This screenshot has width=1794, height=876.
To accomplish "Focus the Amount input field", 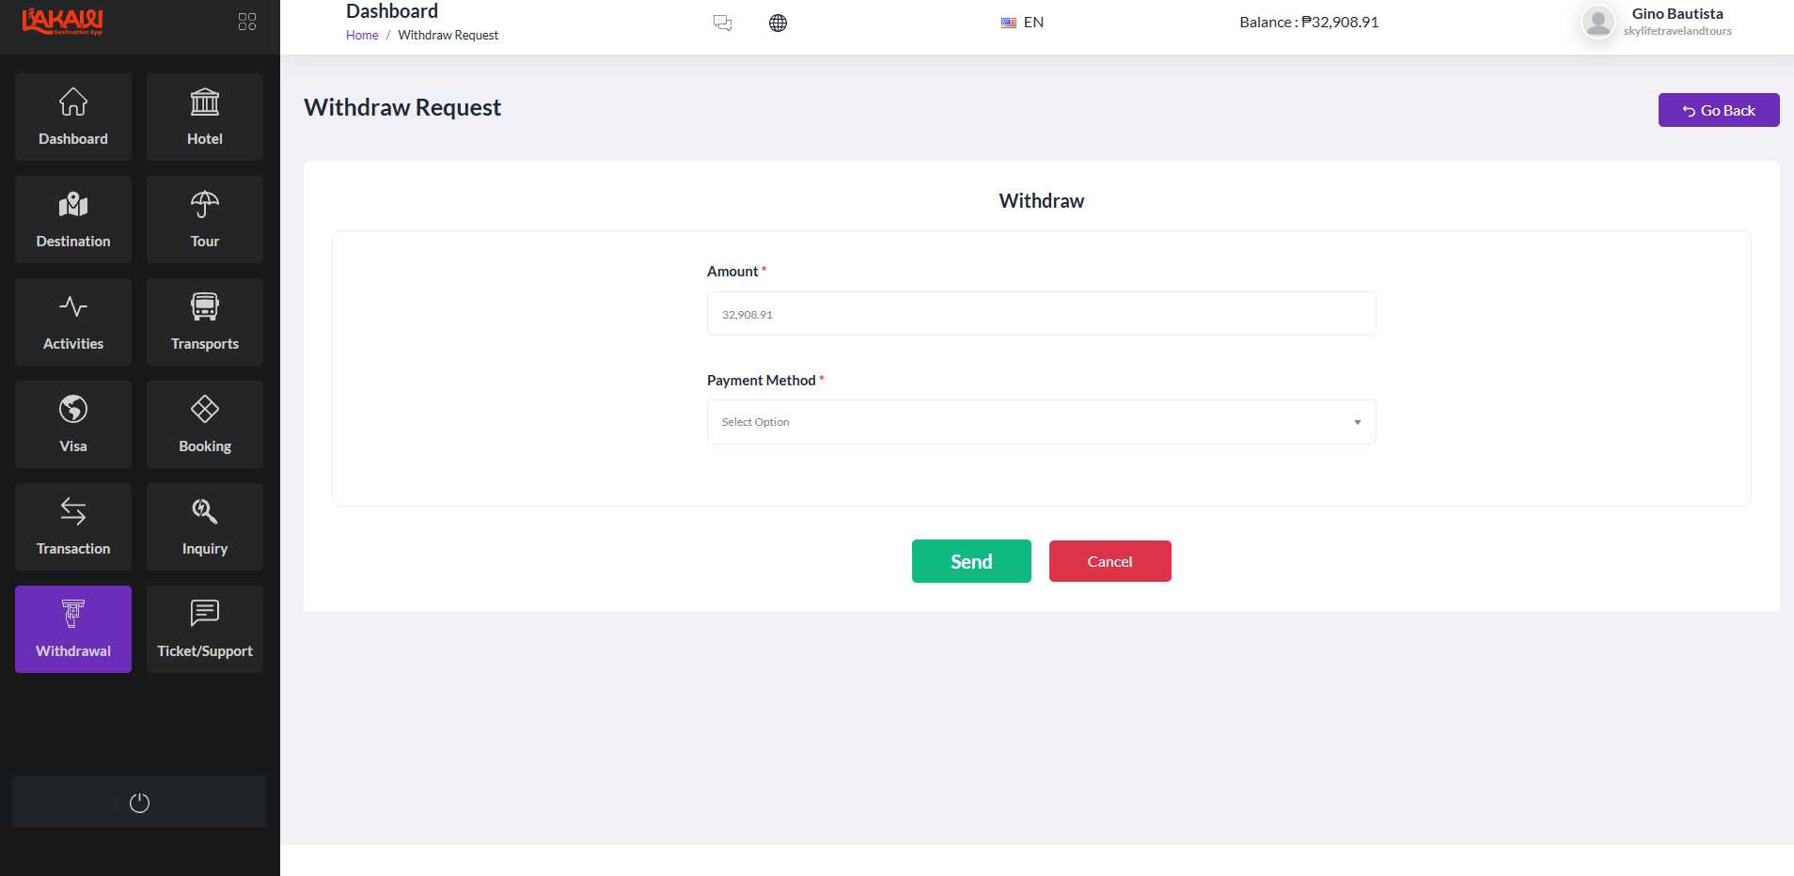I will click(x=1042, y=314).
